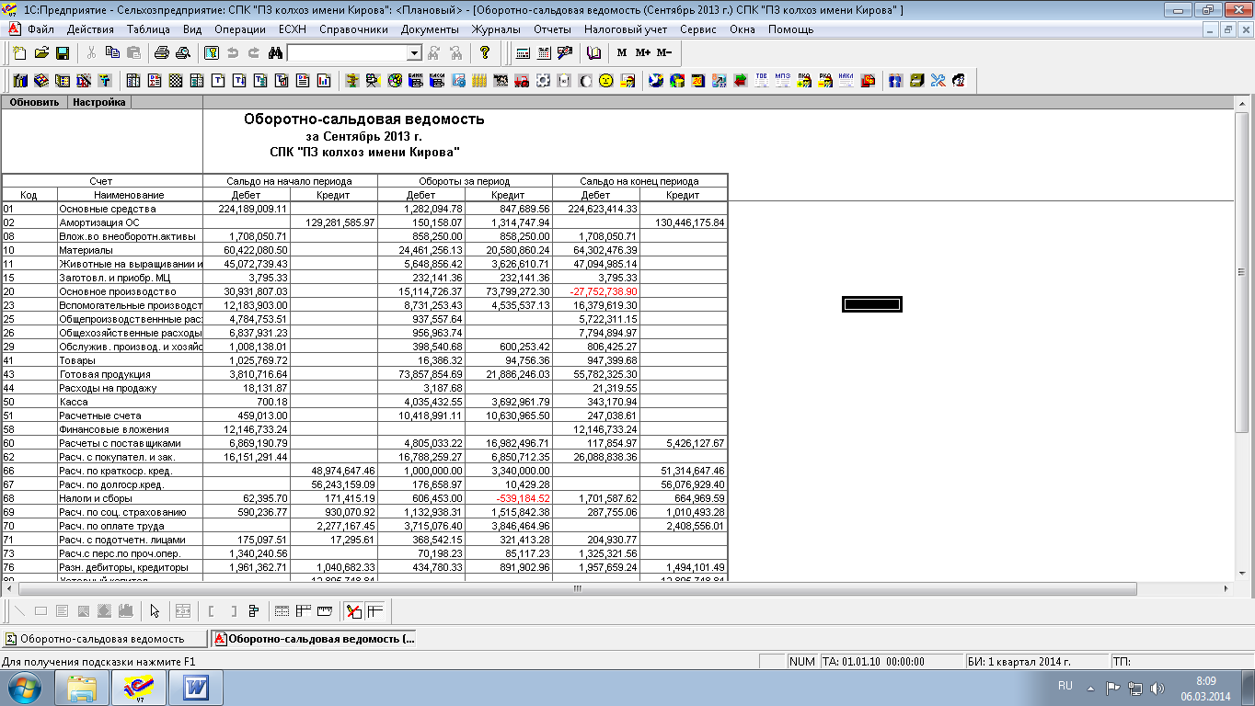The image size is (1255, 706).
Task: Click the ТОВ document toolbar icon
Action: click(761, 81)
